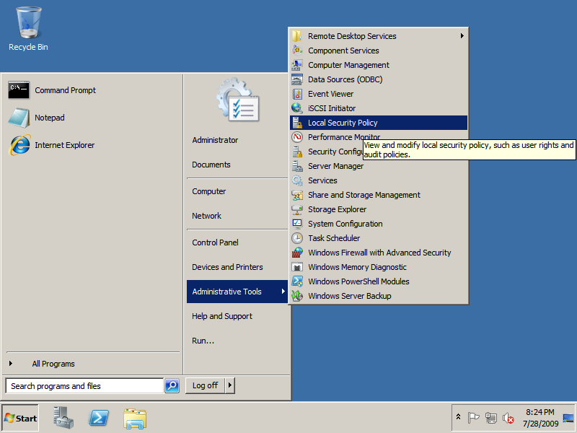The image size is (577, 433).
Task: Open Documents from Start menu
Action: (x=237, y=165)
